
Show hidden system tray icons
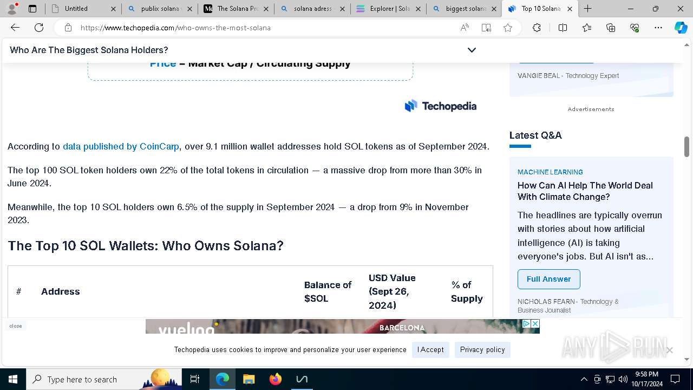point(584,379)
